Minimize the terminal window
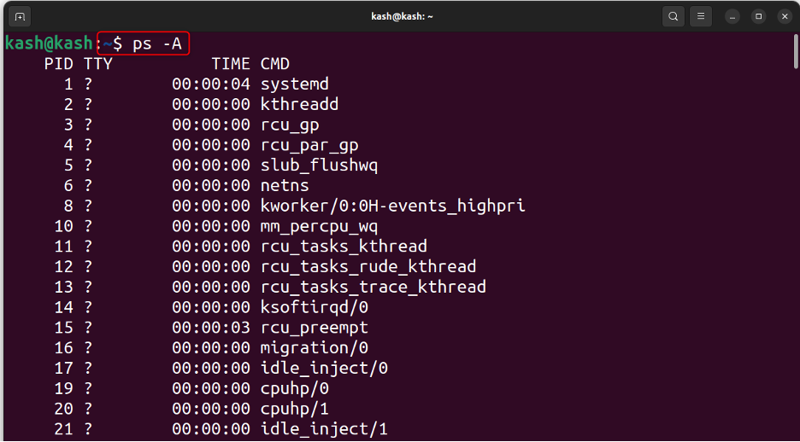 (732, 17)
